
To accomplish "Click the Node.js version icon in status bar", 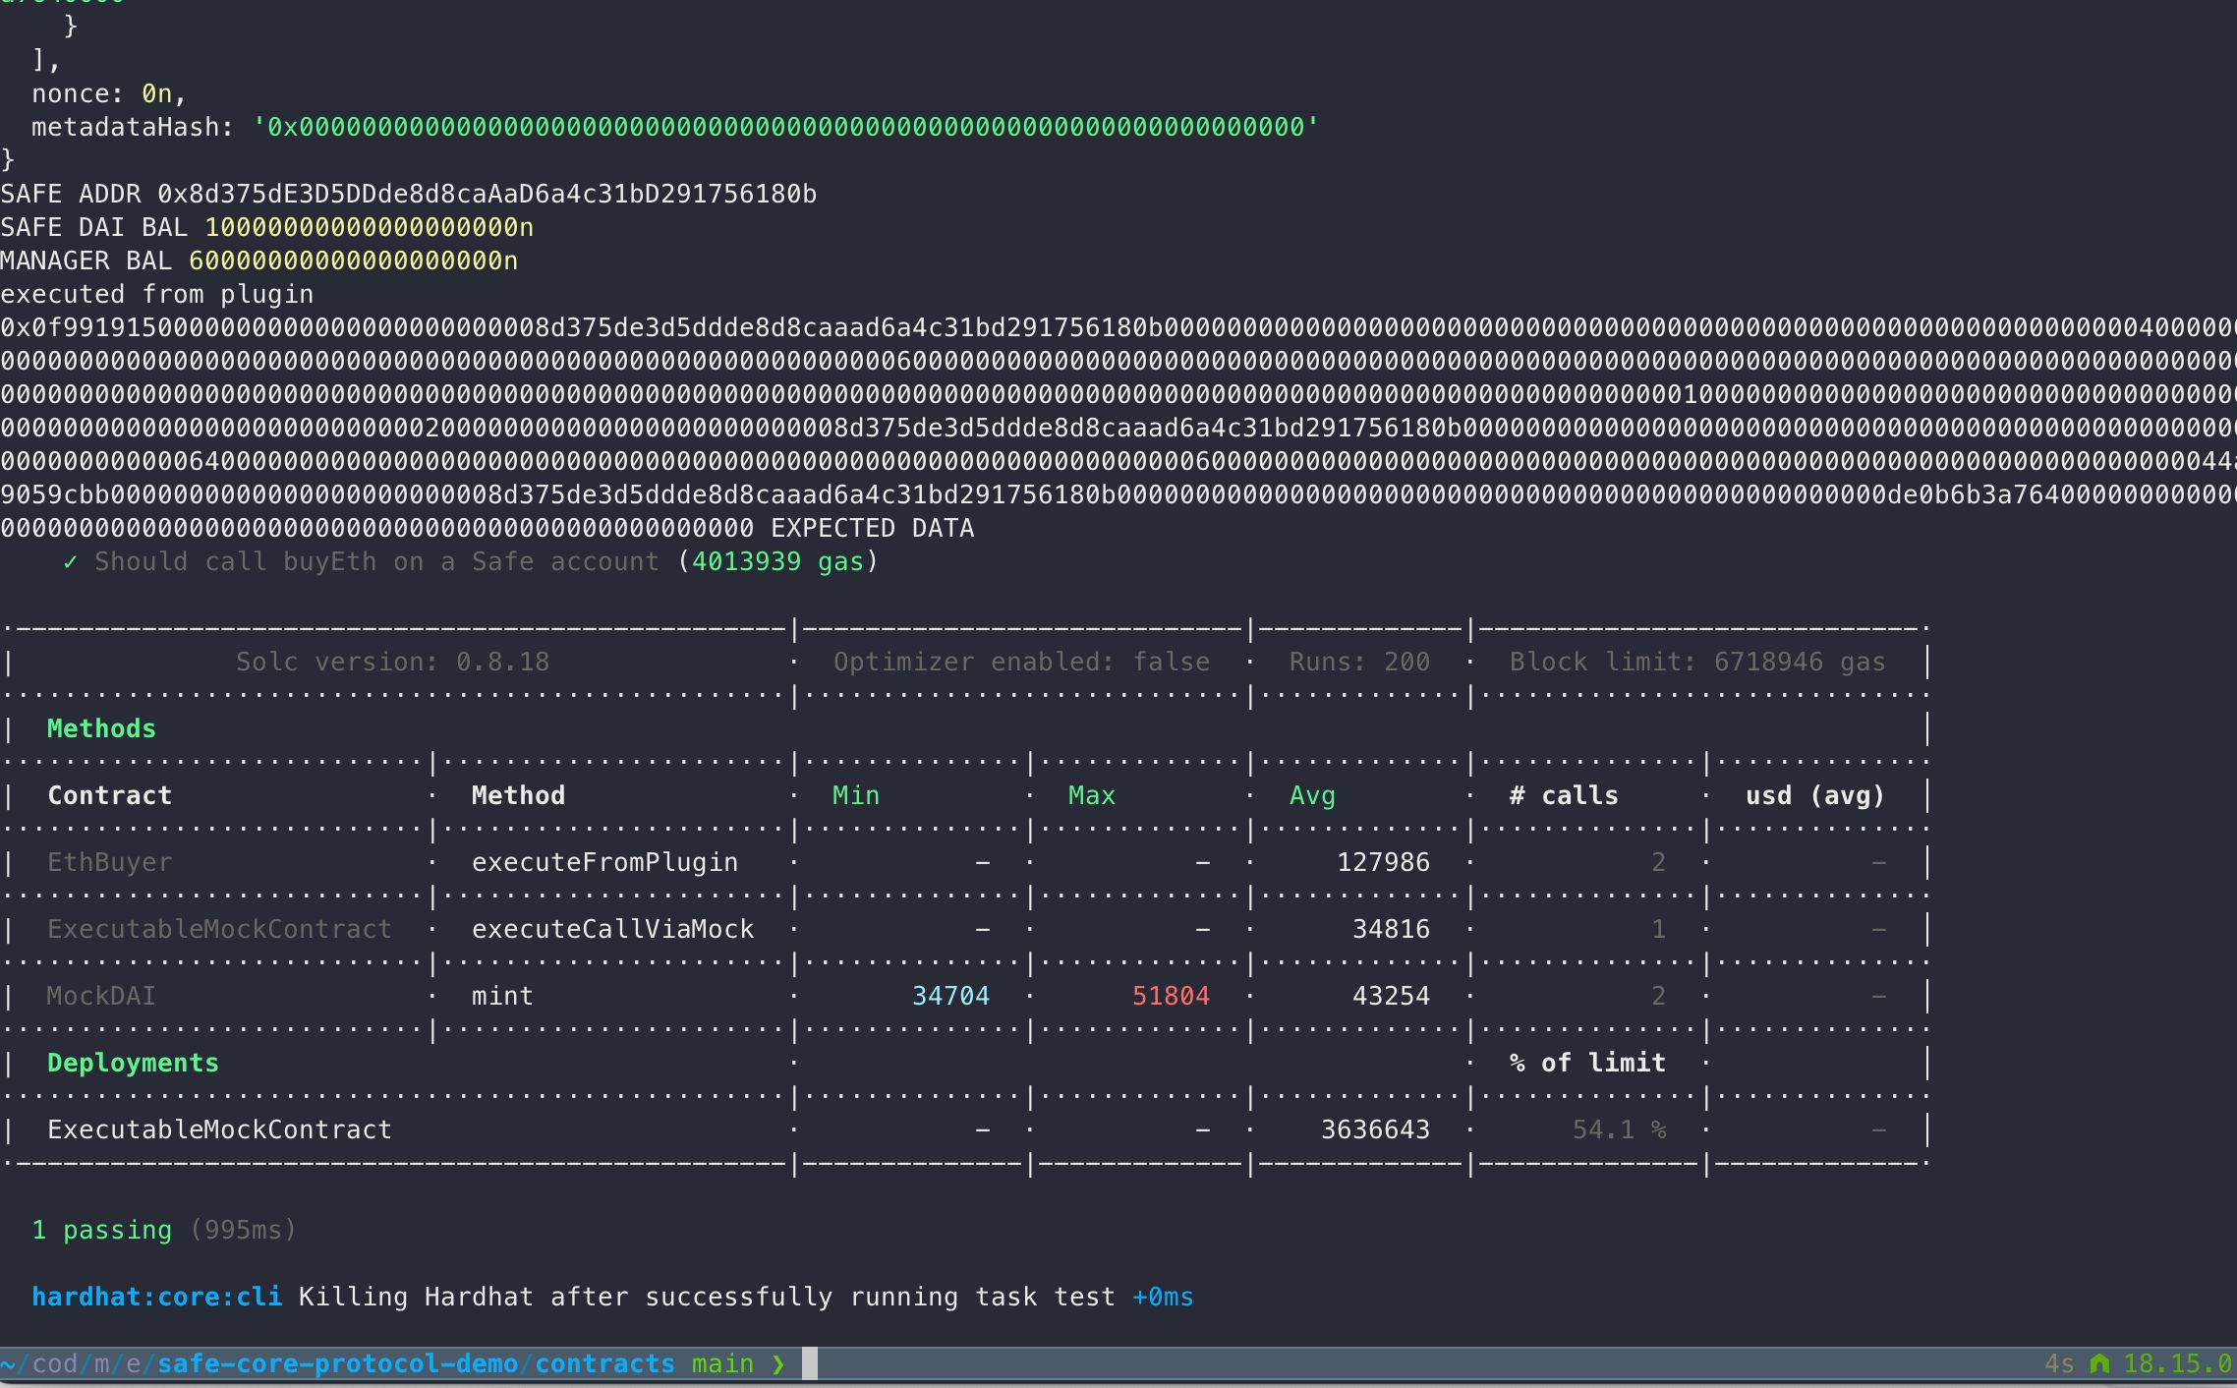I will coord(2100,1363).
